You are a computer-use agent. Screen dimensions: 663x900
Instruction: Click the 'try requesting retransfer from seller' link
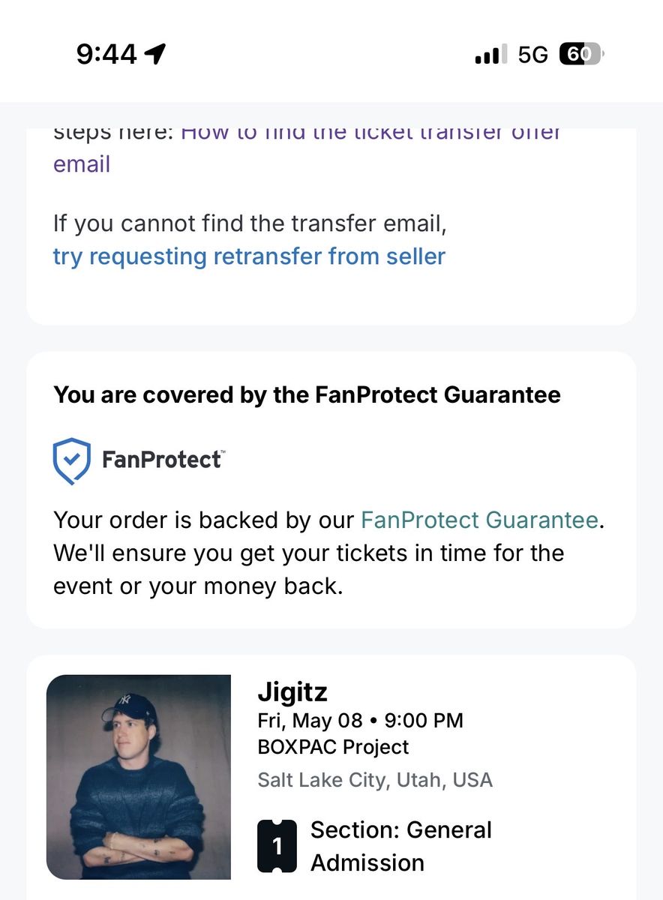[249, 256]
